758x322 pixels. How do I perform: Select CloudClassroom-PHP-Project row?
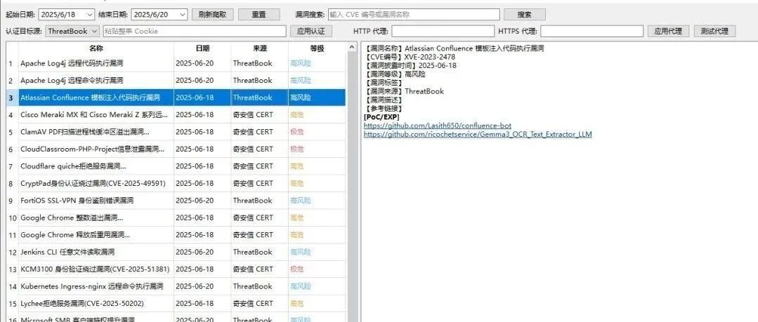pos(176,149)
